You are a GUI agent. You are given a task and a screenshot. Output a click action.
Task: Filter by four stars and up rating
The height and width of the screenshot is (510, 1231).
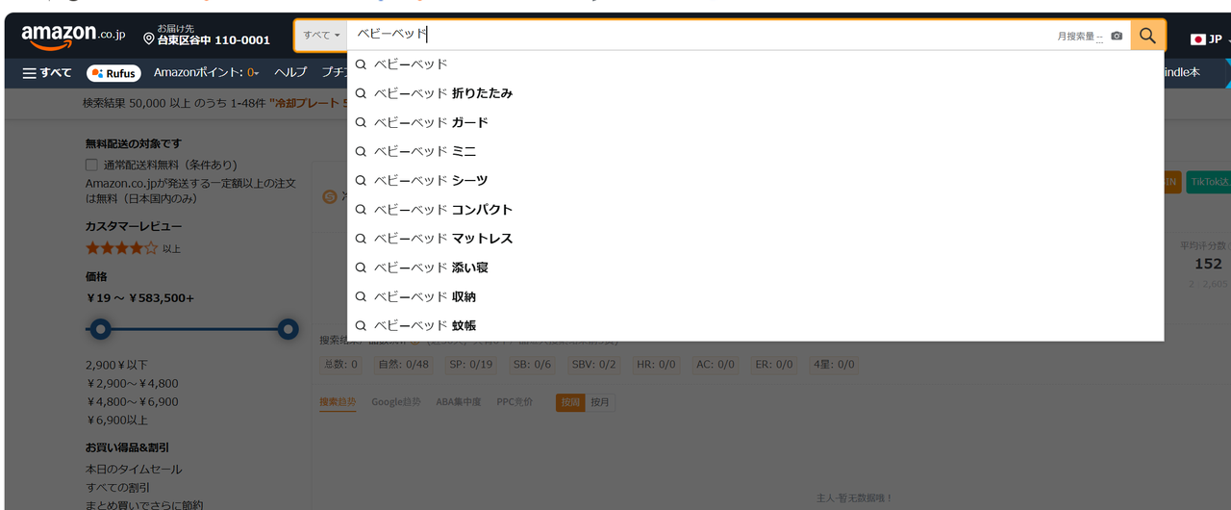point(133,247)
